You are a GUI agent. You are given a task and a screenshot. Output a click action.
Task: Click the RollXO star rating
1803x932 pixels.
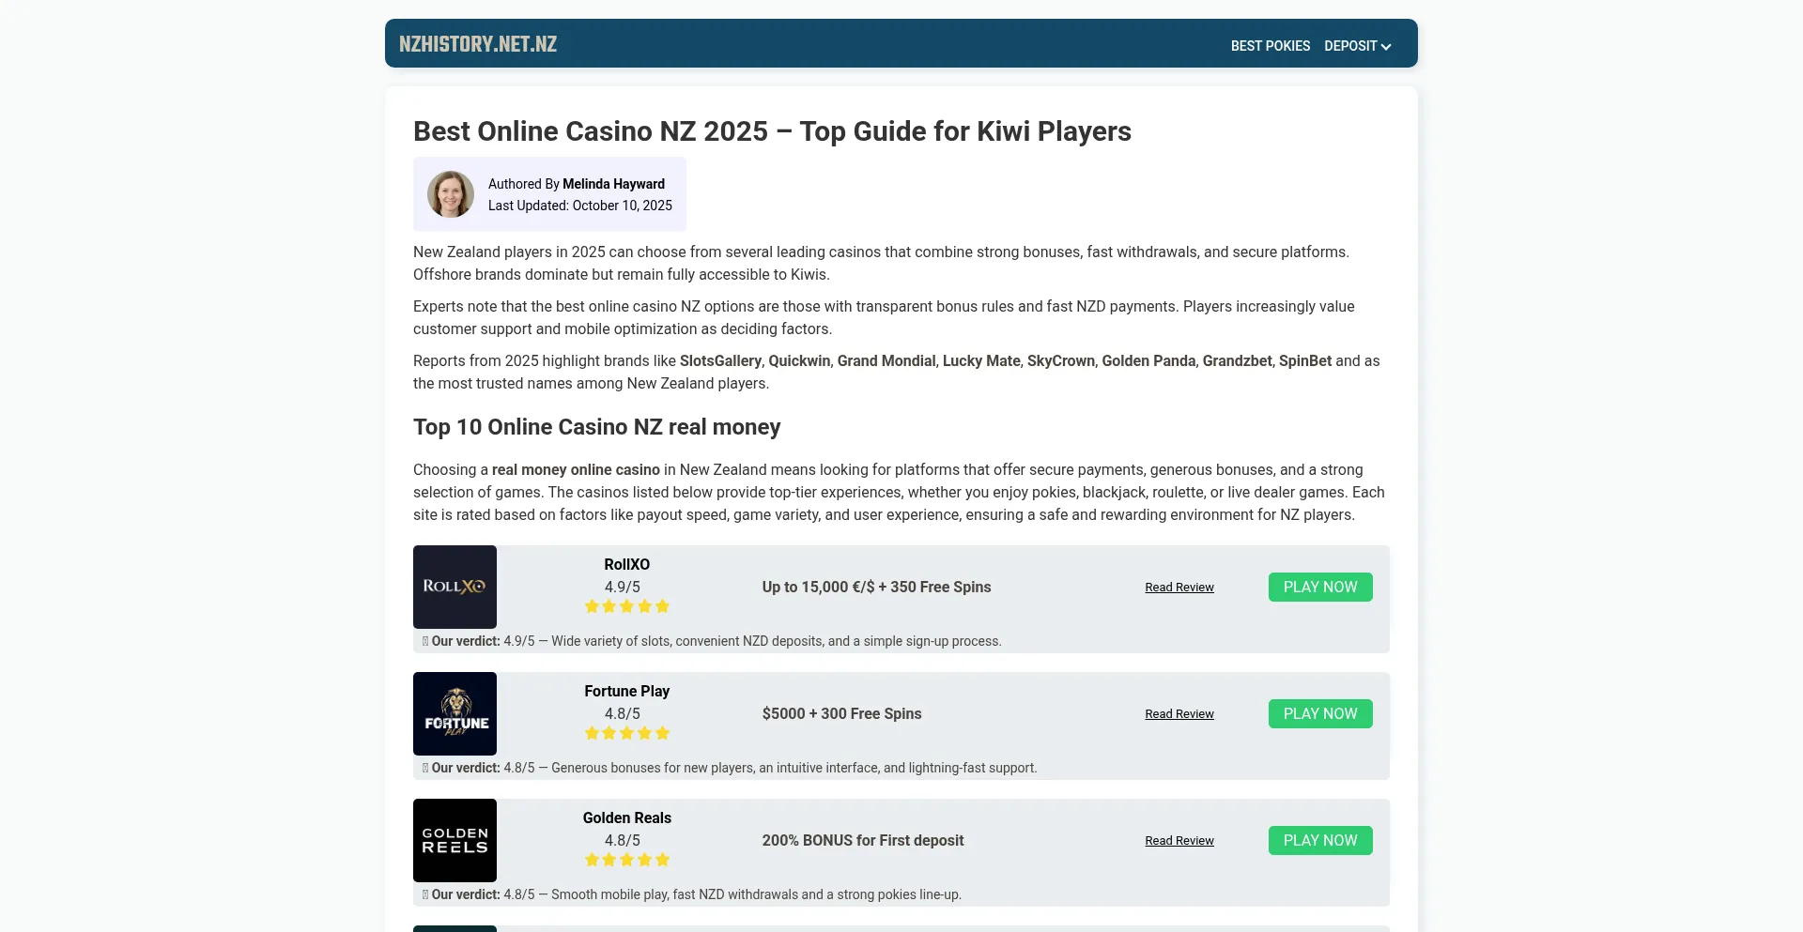click(x=626, y=606)
